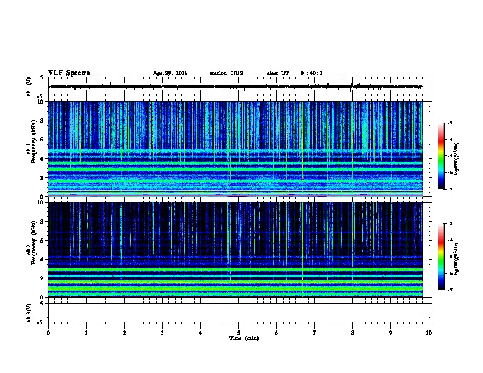Click the "station=HUS" header label
This screenshot has width=483, height=373.
pyautogui.click(x=226, y=73)
